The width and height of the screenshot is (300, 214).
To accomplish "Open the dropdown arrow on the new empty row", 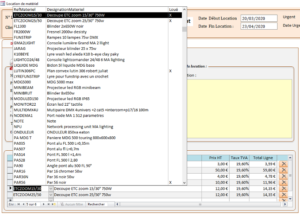I will click(51, 200).
